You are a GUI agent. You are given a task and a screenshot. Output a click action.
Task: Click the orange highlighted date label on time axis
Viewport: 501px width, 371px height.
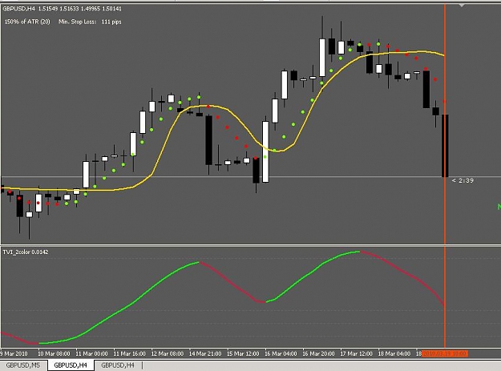[445, 353]
